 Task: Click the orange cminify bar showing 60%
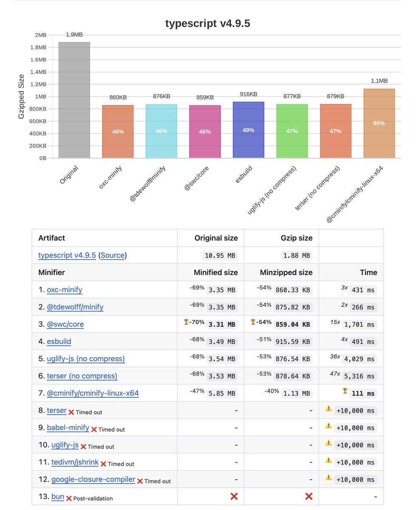[379, 123]
